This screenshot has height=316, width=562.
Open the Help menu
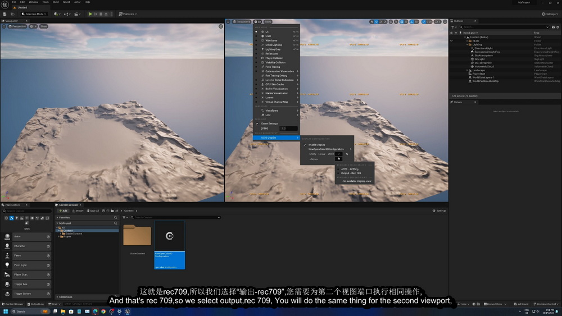tap(88, 2)
